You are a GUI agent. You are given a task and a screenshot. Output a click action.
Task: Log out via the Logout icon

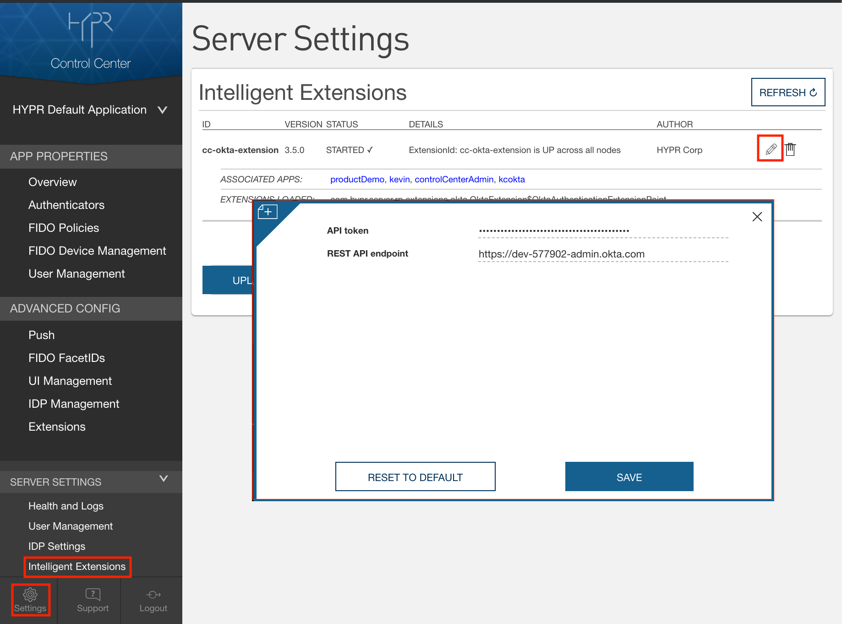(x=153, y=600)
